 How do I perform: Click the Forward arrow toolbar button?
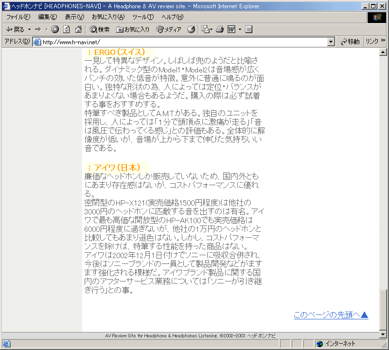[38, 30]
